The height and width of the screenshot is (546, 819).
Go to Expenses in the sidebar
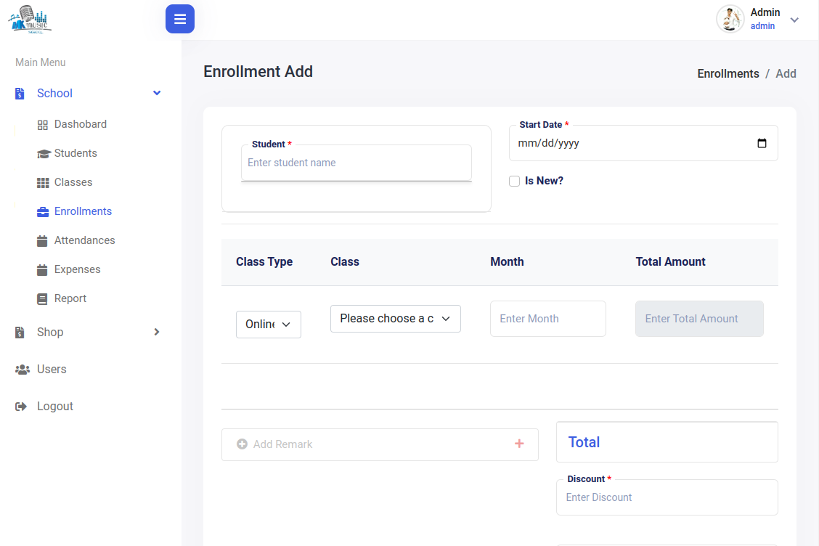tap(77, 269)
